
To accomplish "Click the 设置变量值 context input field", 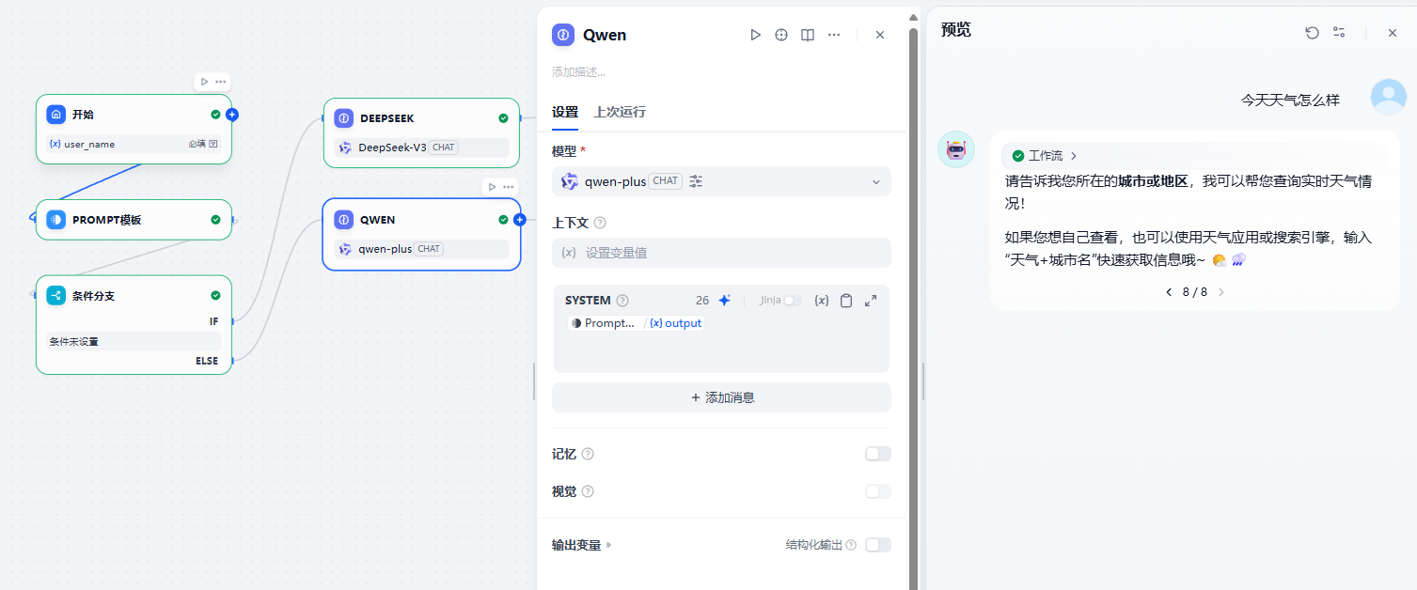I will pyautogui.click(x=721, y=253).
